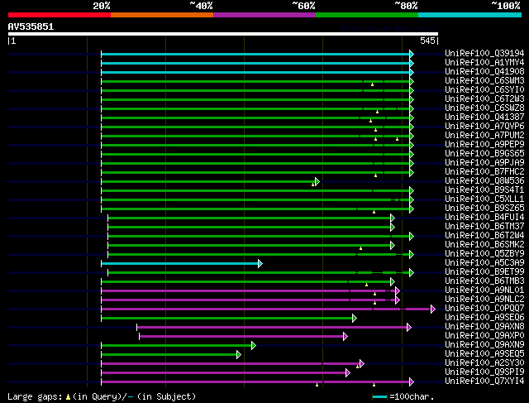The image size is (529, 403).
Task: Click the UniRef100_B9GS65 label
Action: [x=484, y=154]
